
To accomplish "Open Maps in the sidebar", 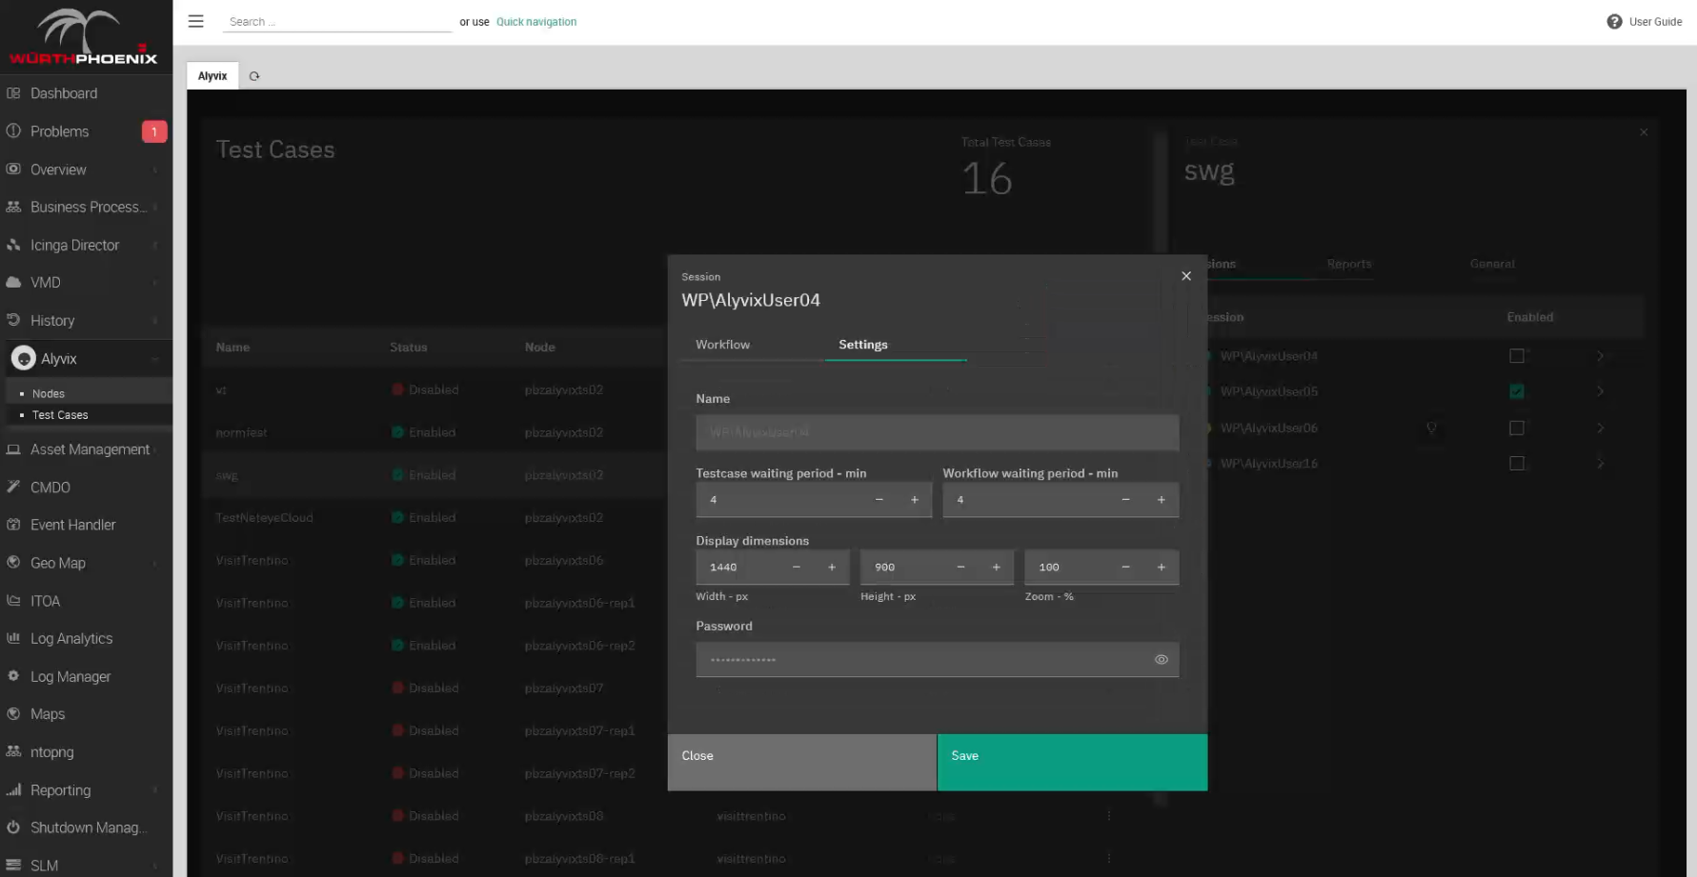I will pyautogui.click(x=48, y=714).
